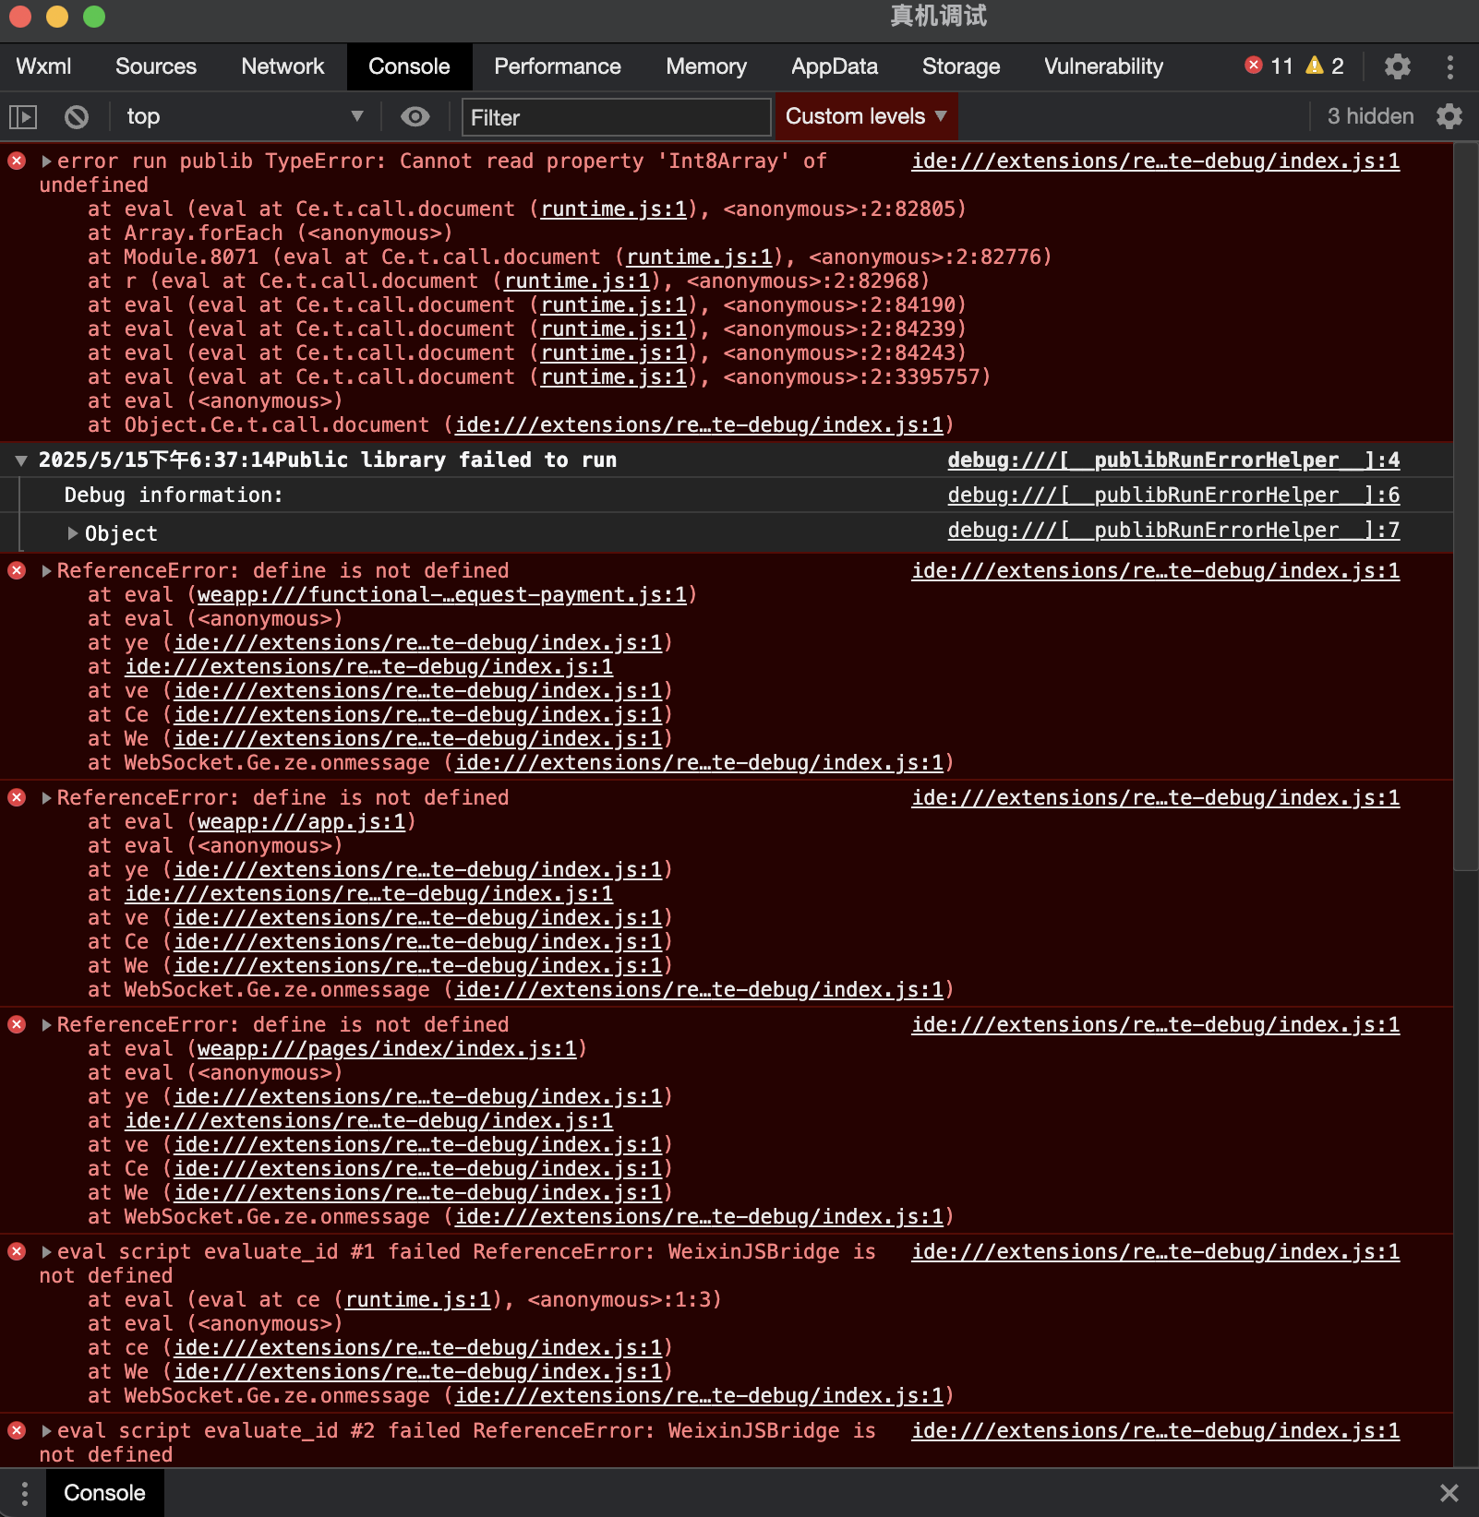The width and height of the screenshot is (1479, 1517).
Task: Open the Network tab
Action: pyautogui.click(x=283, y=66)
